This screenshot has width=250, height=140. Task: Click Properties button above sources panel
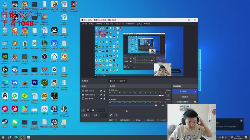coord(112,81)
